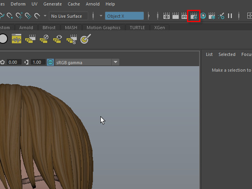Open dropdown arrow left of No Live Surface

[45, 16]
